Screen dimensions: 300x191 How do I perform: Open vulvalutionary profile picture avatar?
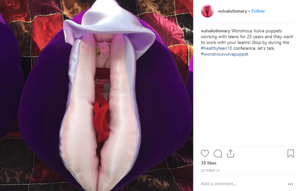pyautogui.click(x=208, y=11)
